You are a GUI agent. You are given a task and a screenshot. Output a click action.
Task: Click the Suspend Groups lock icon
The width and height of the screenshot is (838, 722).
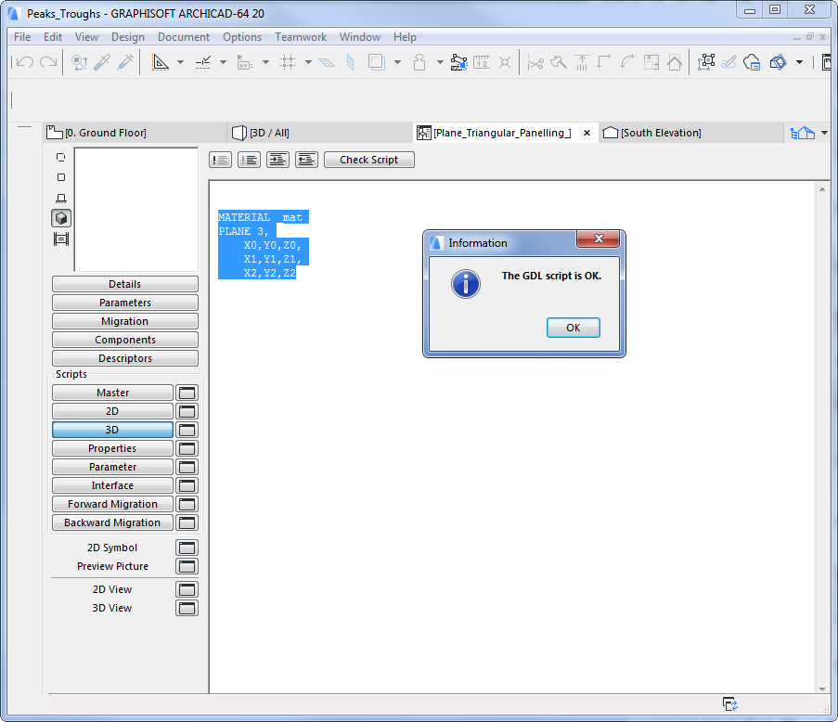[419, 62]
